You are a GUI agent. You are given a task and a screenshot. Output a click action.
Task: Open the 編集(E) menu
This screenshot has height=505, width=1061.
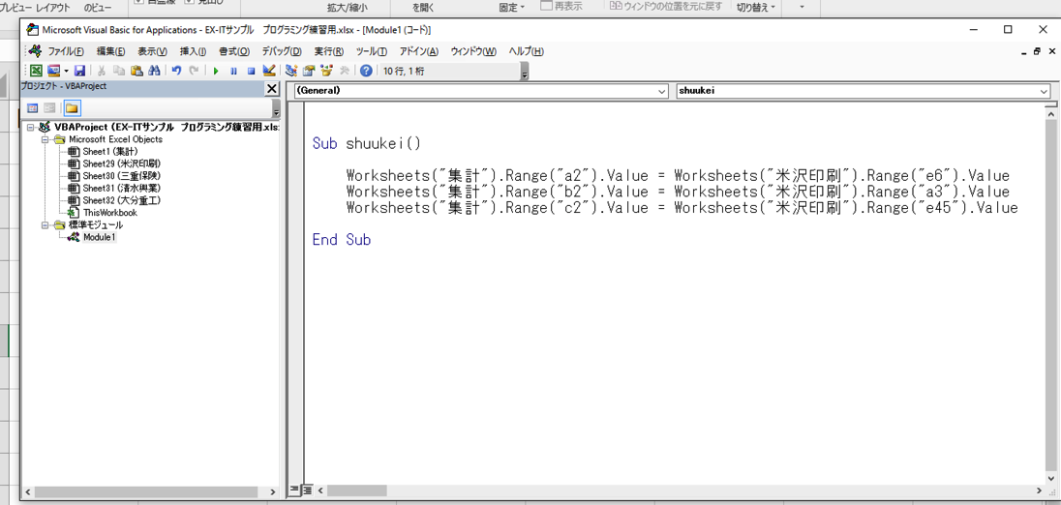coord(111,51)
